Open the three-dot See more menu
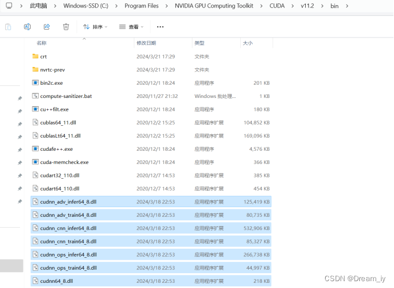The height and width of the screenshot is (288, 394). coord(160,27)
